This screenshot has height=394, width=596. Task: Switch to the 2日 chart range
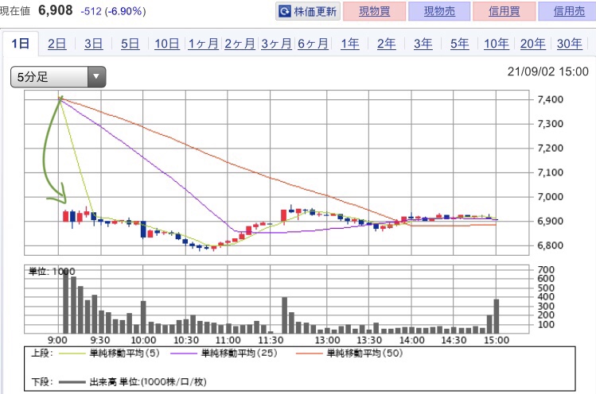point(57,44)
